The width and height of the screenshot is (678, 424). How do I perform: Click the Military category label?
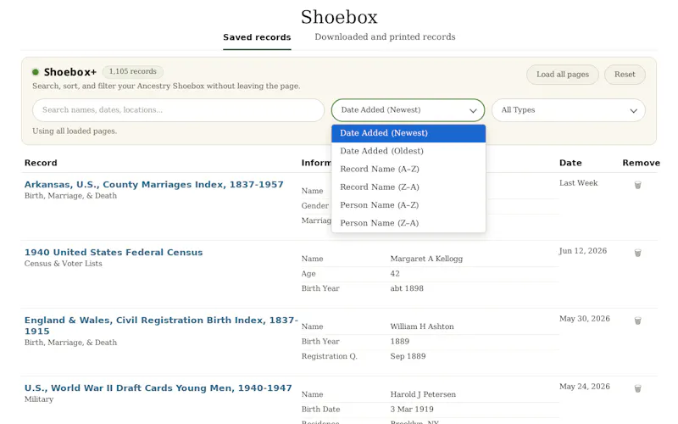pyautogui.click(x=39, y=399)
